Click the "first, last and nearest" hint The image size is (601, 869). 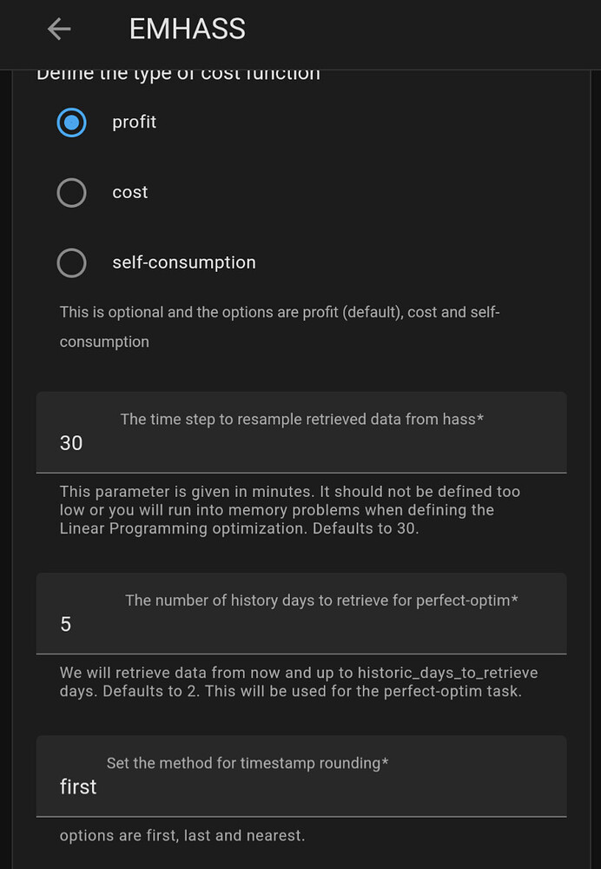tap(182, 836)
